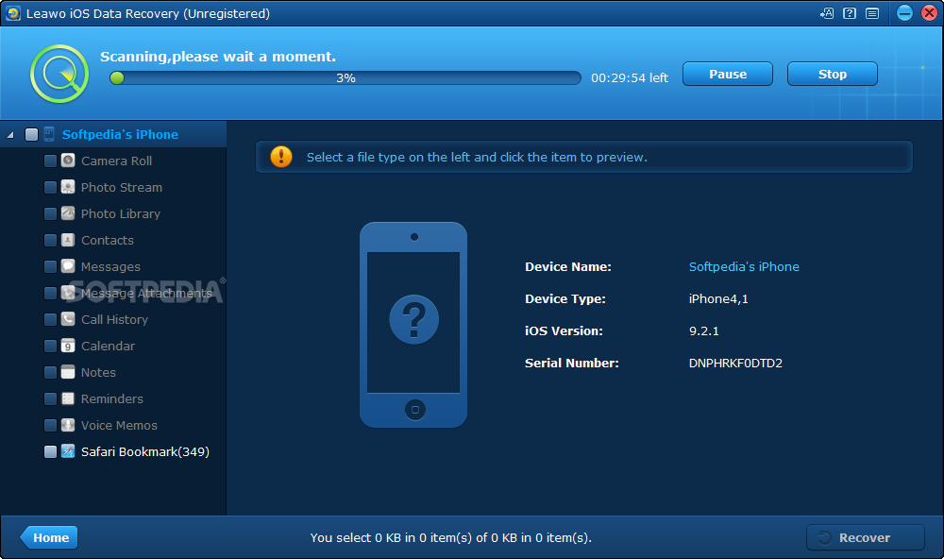The image size is (944, 559).
Task: Click the iOS version 9.2.1 value
Action: 704,330
